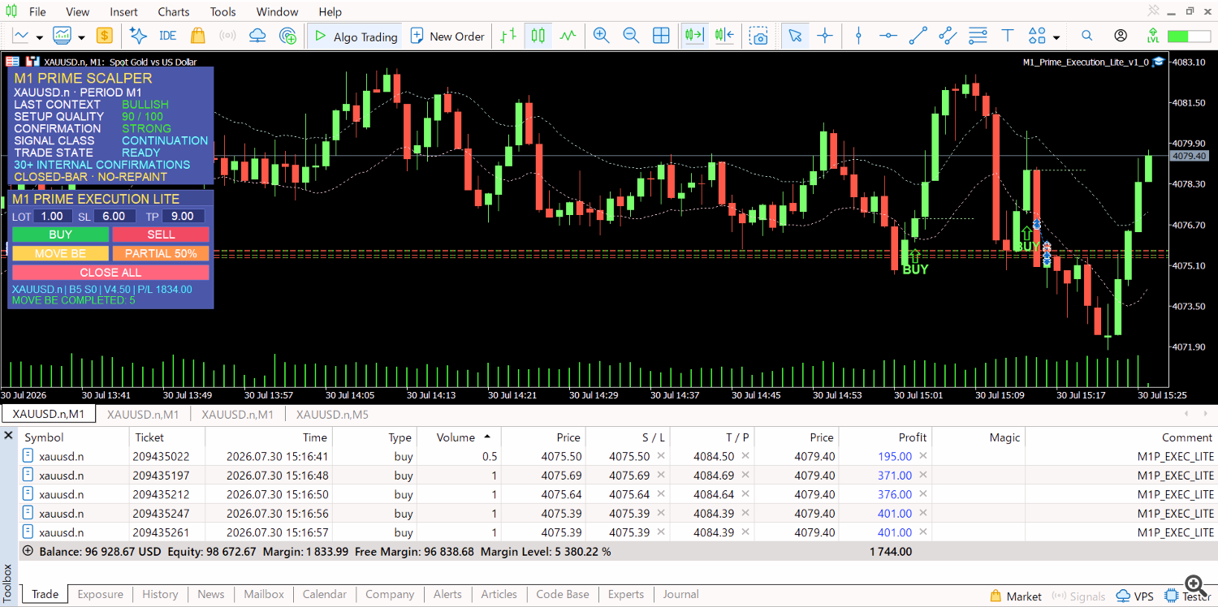This screenshot has width=1218, height=607.
Task: Switch chart to candlesticks mode
Action: point(538,36)
